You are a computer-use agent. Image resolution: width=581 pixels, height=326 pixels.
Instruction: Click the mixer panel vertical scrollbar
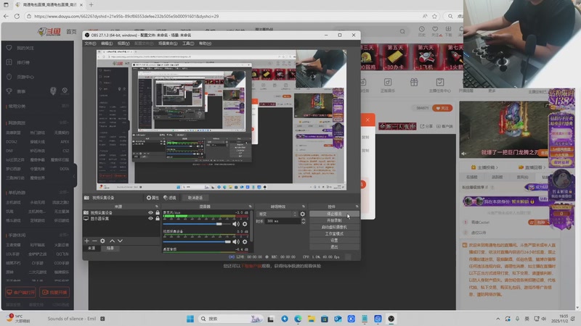click(x=251, y=226)
